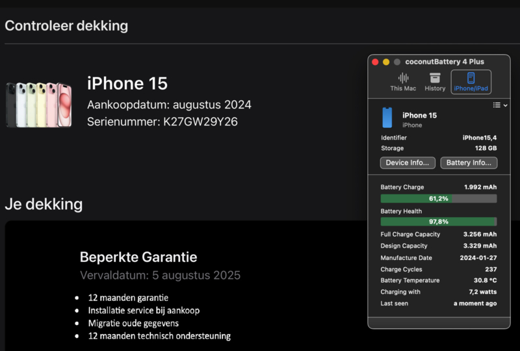Click the grey zoom button of coconutBattery
The image size is (520, 351).
click(397, 62)
